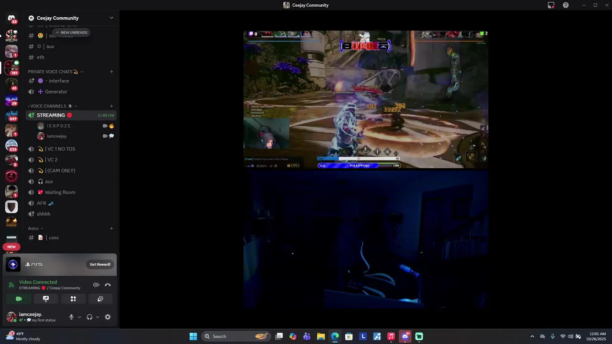
Task: Open the LOGS text channel
Action: (x=71, y=237)
